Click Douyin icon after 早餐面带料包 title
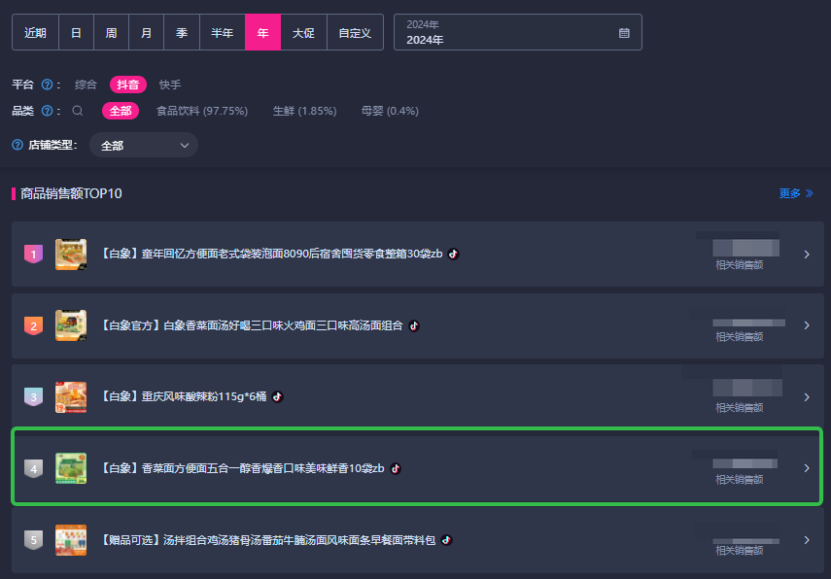The width and height of the screenshot is (831, 579). [x=447, y=540]
